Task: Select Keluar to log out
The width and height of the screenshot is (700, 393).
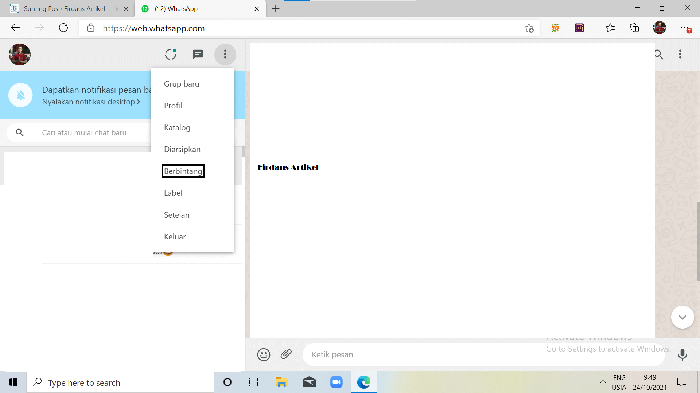Action: [x=175, y=237]
